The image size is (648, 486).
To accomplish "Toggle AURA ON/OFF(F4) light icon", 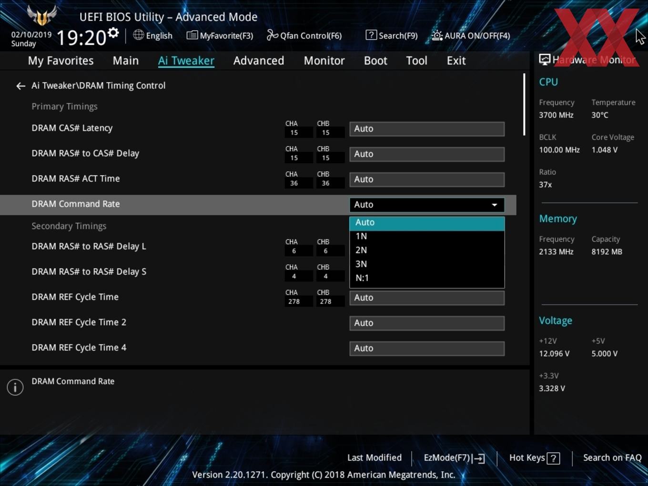I will click(437, 35).
